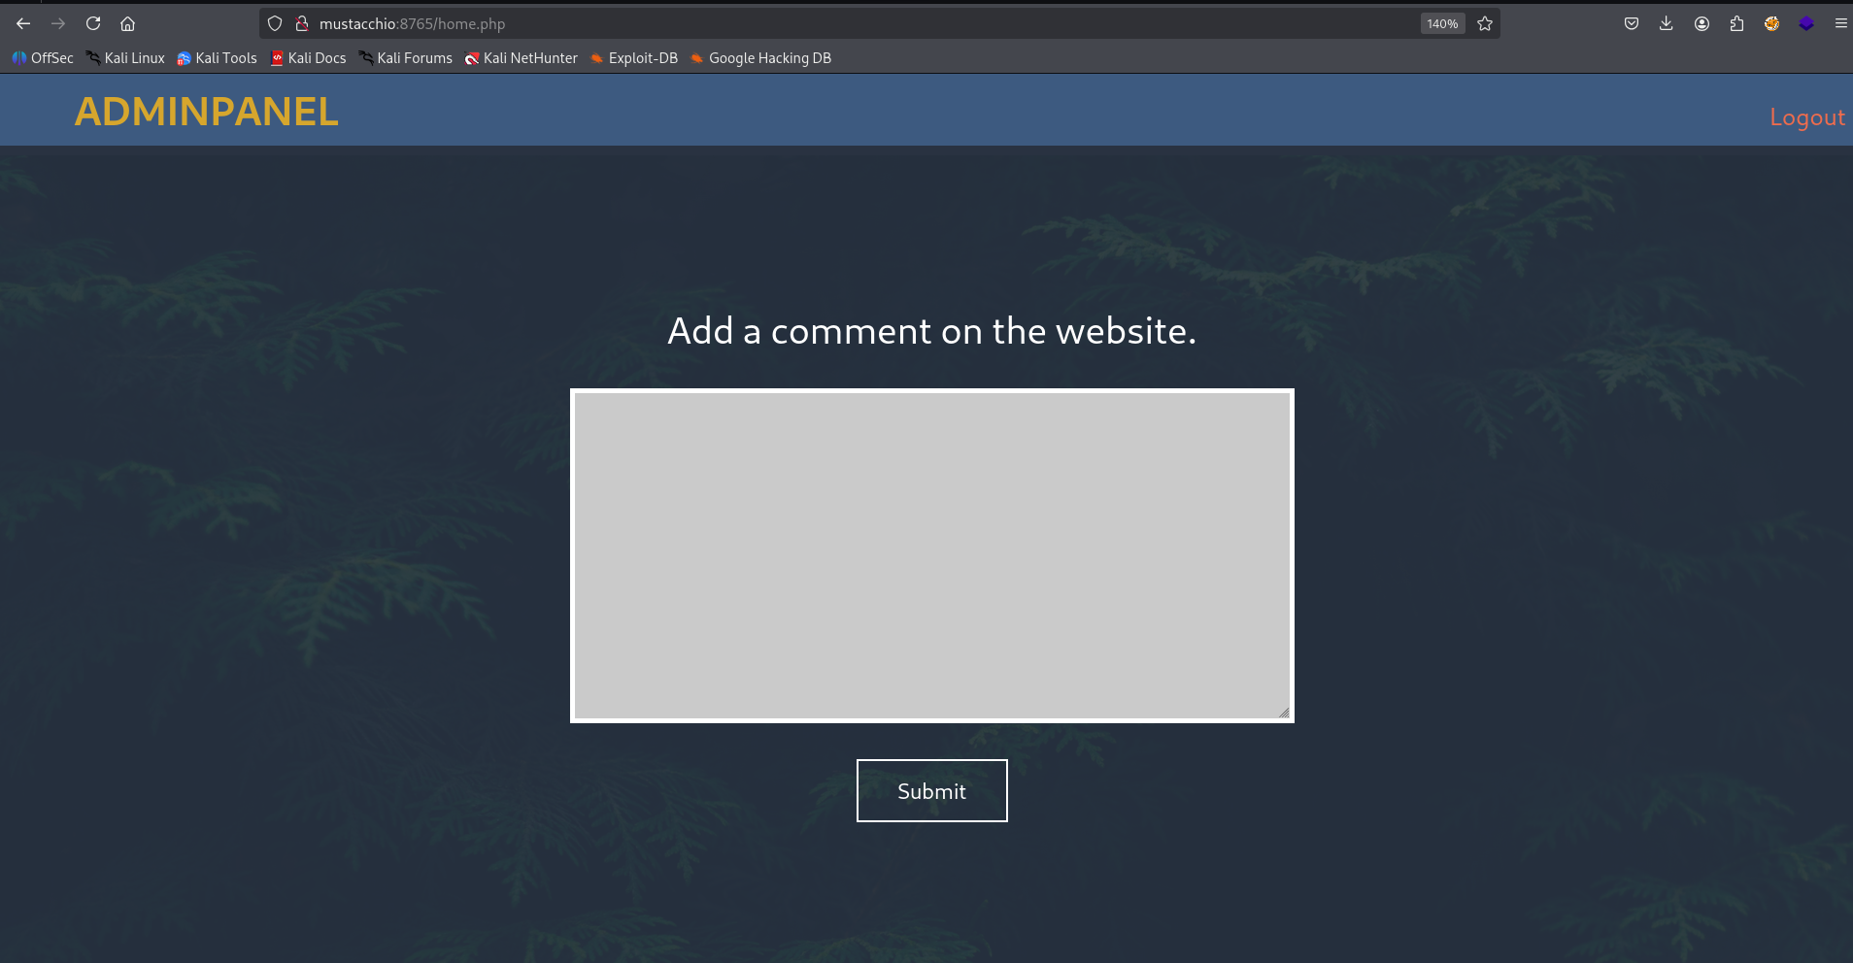
Task: Bookmark this page with the star icon
Action: coord(1484,23)
